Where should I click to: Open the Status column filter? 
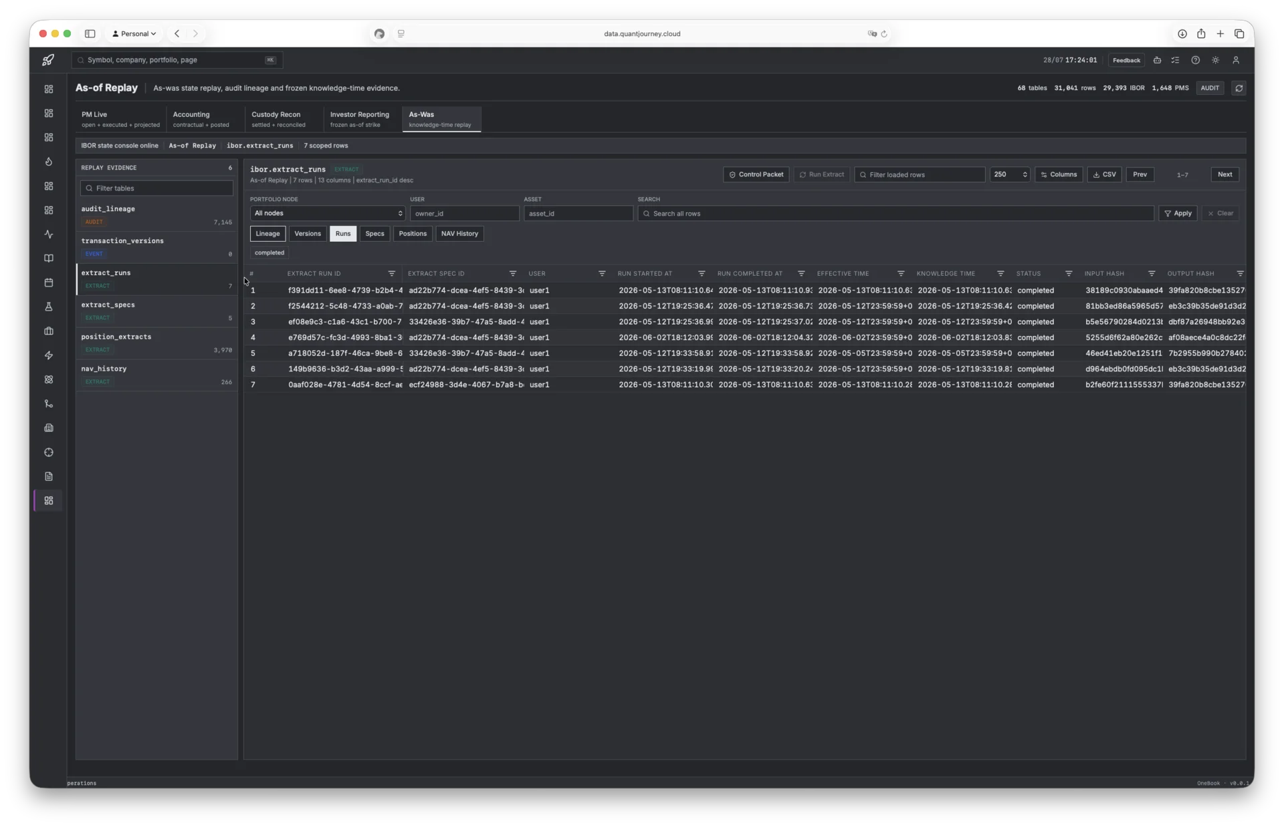coord(1069,273)
